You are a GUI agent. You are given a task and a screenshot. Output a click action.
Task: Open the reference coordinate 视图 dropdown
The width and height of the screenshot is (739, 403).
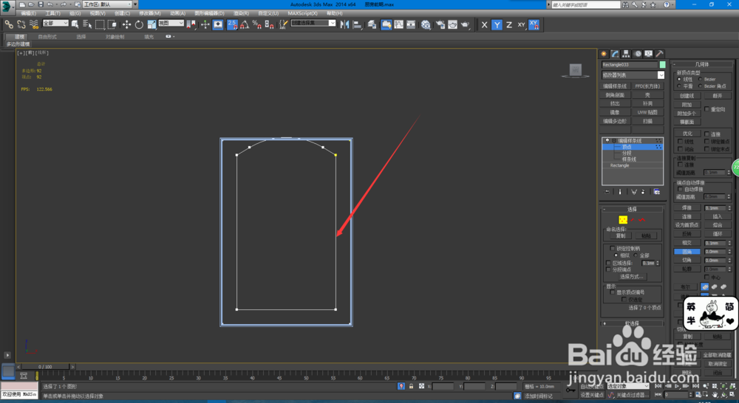(x=171, y=23)
